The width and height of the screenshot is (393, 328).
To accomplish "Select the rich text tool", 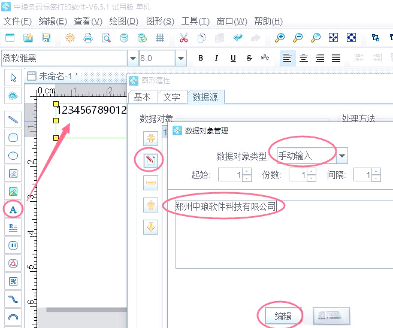I will point(13,227).
